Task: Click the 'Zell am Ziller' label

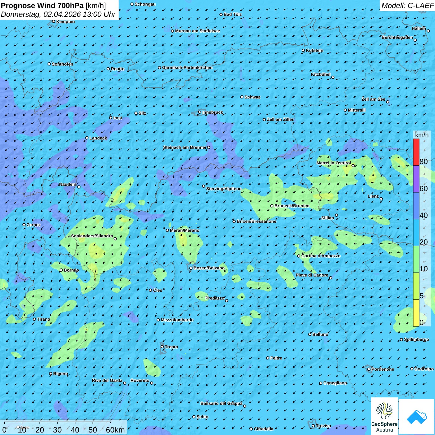Action: [280, 119]
